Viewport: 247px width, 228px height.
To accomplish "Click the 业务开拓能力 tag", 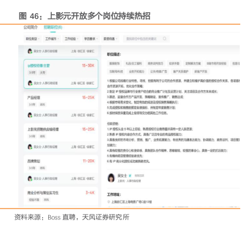I will click(x=137, y=71).
